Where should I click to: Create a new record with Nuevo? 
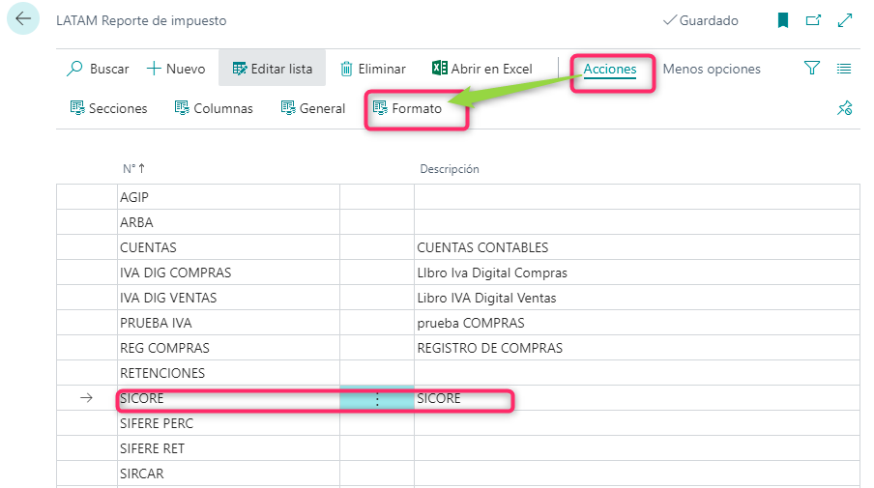point(176,69)
